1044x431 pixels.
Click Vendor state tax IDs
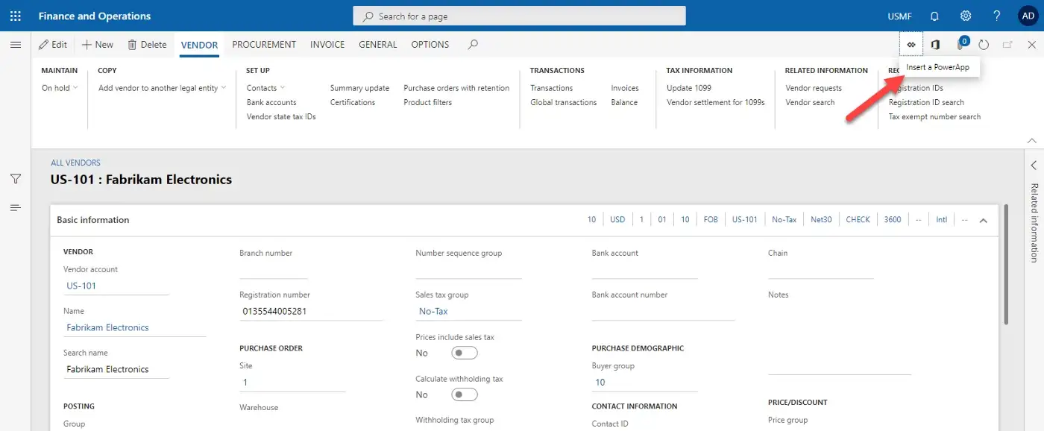coord(281,116)
